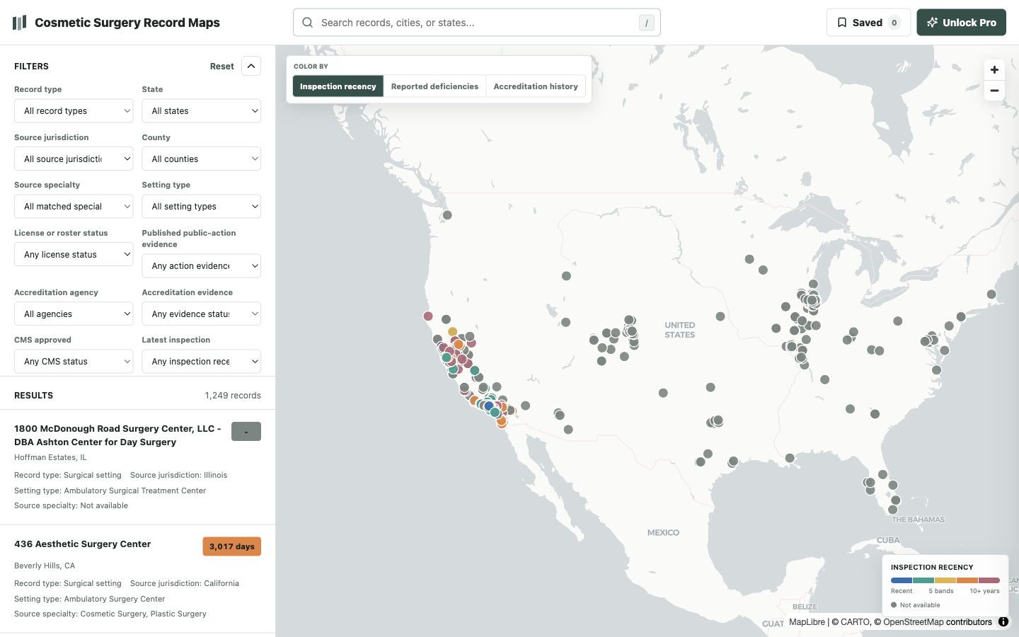
Task: Collapse the Filters panel chevron
Action: (x=251, y=66)
